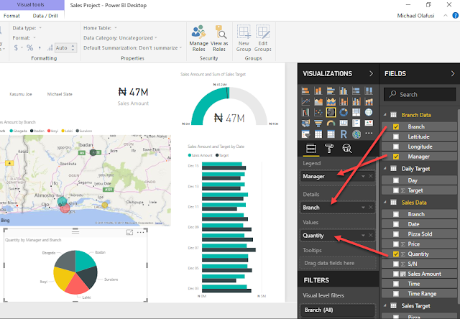Select the Matrix visualization
The image size is (460, 319).
(x=331, y=134)
